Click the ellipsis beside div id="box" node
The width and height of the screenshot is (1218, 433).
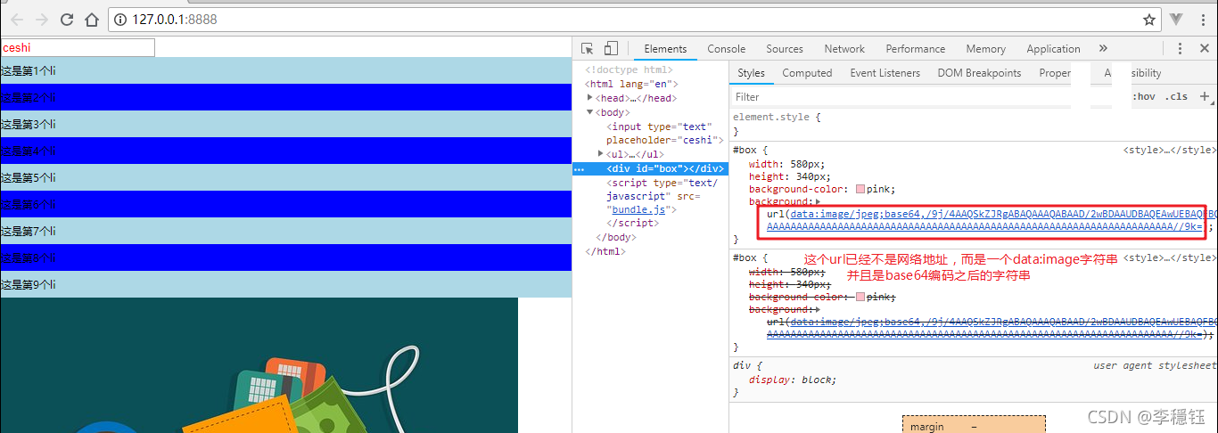point(579,169)
